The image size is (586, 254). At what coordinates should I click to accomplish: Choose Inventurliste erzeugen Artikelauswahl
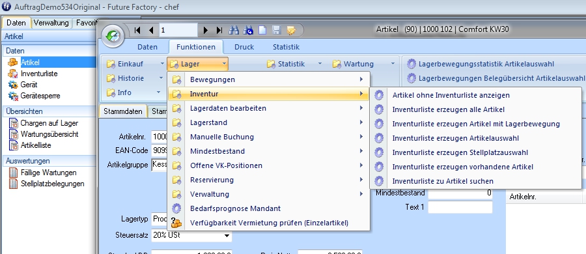[x=475, y=138]
